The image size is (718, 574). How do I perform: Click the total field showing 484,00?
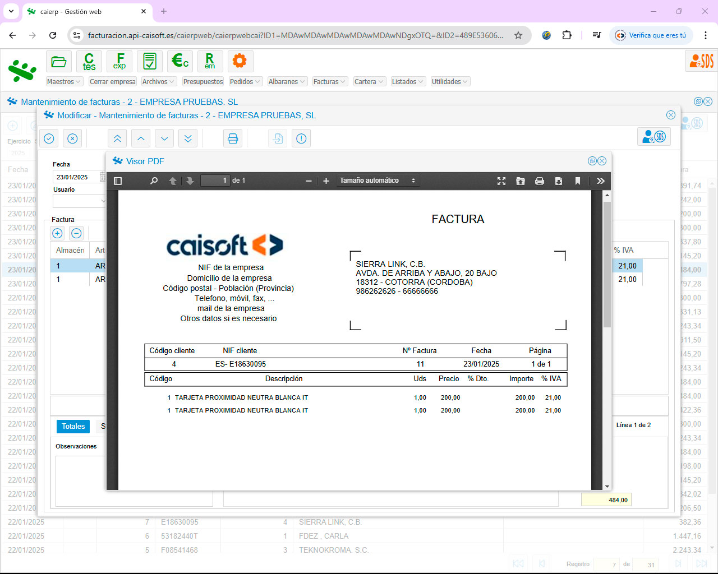tap(606, 500)
